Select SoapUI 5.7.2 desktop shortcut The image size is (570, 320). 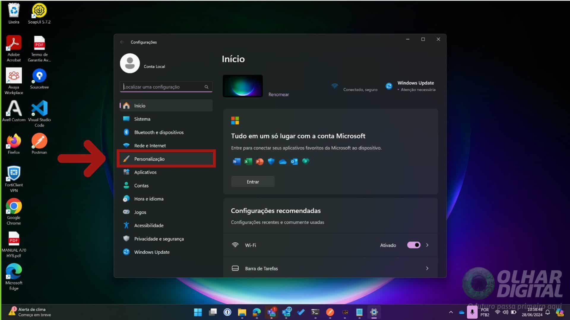click(39, 13)
